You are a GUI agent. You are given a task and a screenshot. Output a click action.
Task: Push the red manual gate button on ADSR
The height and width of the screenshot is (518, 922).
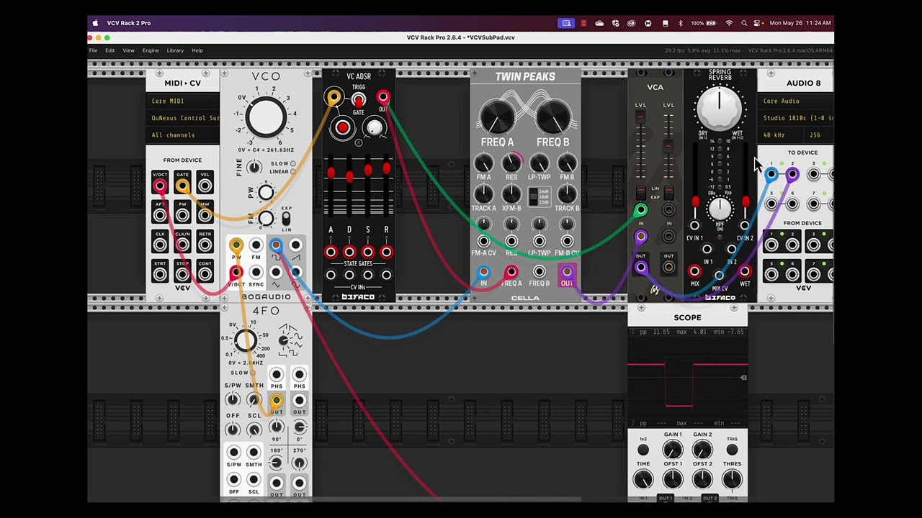tap(342, 129)
